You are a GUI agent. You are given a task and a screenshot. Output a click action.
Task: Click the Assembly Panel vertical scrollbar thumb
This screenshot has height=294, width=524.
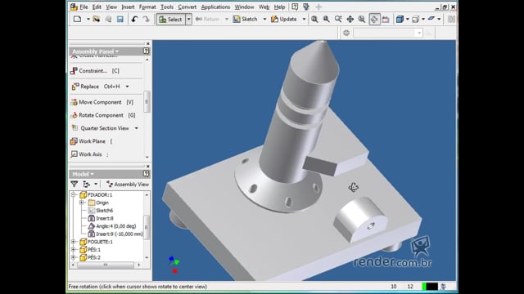[147, 101]
